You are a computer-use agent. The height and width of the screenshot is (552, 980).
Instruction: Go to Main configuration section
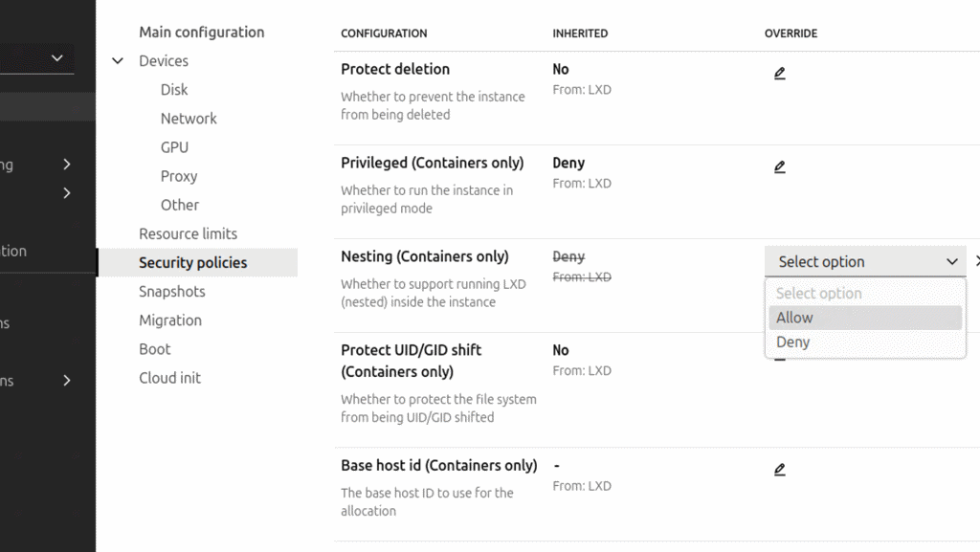click(x=201, y=33)
